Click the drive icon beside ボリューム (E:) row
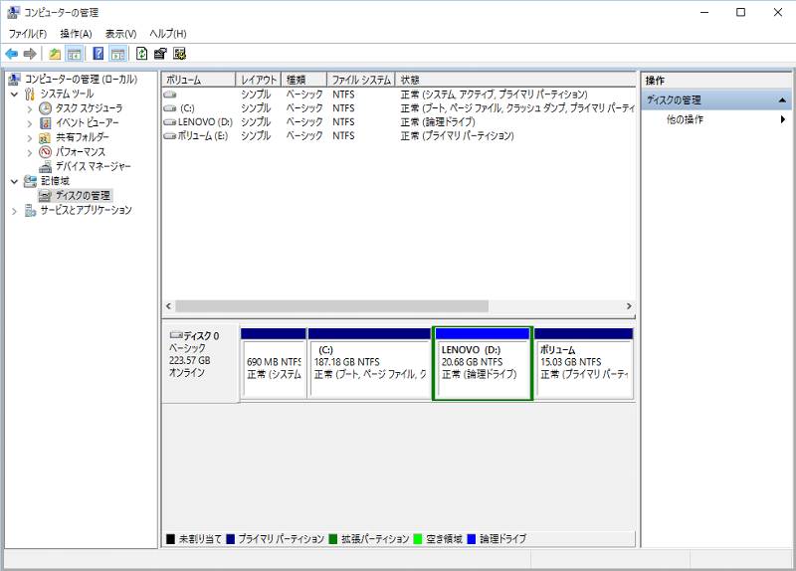The width and height of the screenshot is (796, 571). (170, 136)
